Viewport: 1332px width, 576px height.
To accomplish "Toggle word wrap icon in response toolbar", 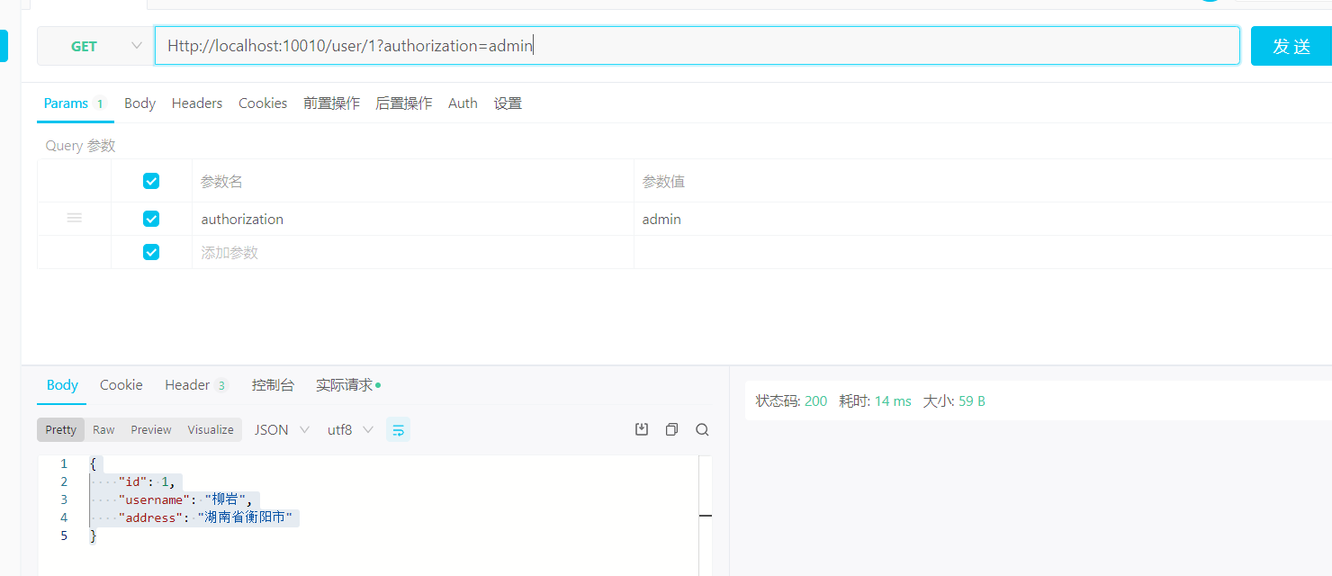I will click(x=398, y=429).
